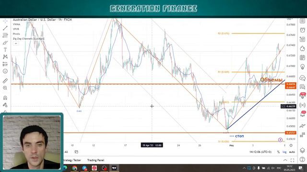Select the blue 'стоп' text label on chart
The image size is (307, 172).
[239, 136]
